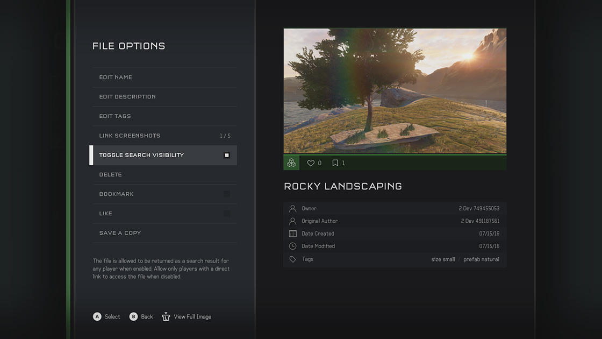Enable the Like checkbox
Image resolution: width=602 pixels, height=339 pixels.
226,213
